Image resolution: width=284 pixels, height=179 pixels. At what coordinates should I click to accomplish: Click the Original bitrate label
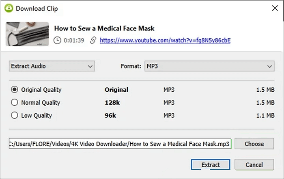pyautogui.click(x=116, y=90)
